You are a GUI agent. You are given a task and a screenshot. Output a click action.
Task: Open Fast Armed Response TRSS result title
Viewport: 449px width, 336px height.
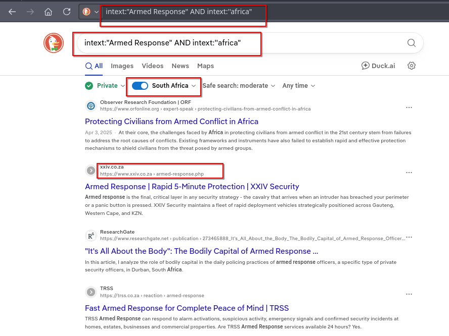[x=187, y=308]
